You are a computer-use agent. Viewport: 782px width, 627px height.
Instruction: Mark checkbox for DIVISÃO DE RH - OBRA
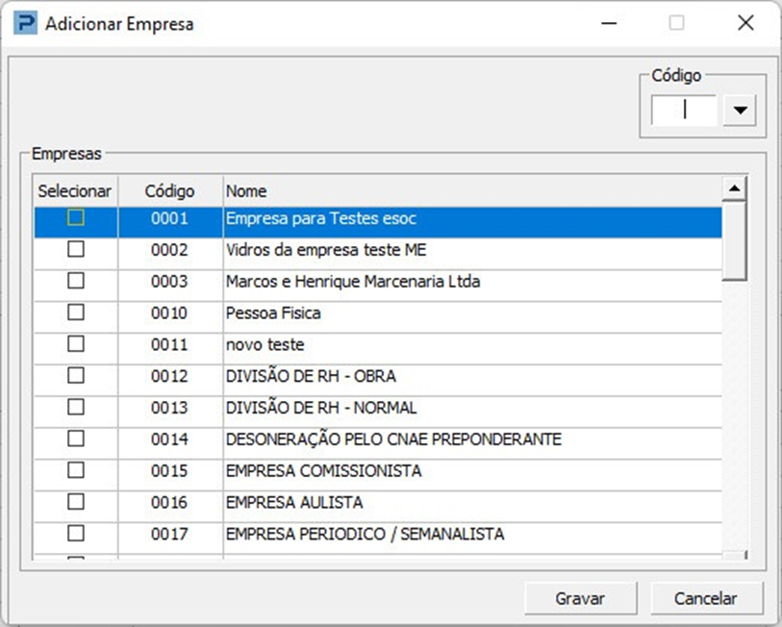click(x=76, y=375)
